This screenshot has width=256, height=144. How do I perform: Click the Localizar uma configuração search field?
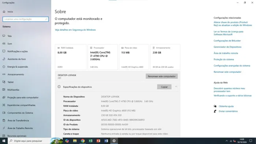coord(26,19)
